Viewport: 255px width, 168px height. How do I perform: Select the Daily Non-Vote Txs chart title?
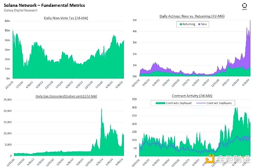coord(66,18)
